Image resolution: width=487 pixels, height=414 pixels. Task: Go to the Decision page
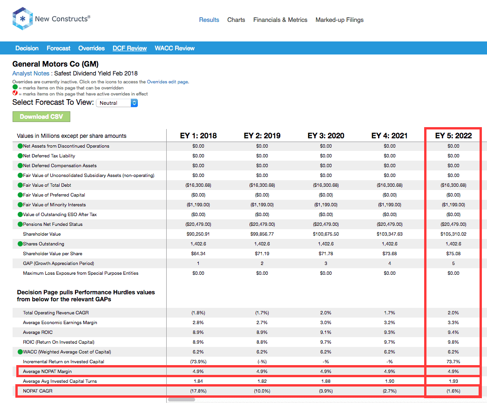(x=27, y=48)
